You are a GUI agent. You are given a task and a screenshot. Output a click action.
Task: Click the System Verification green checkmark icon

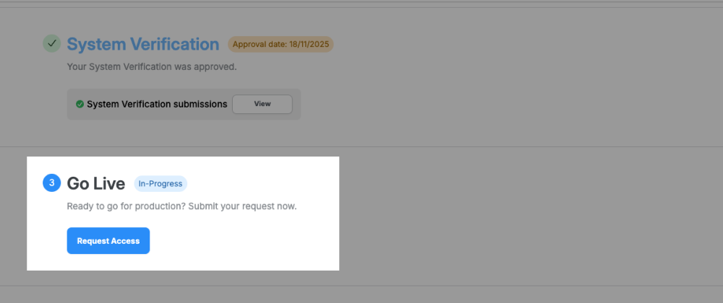[51, 44]
